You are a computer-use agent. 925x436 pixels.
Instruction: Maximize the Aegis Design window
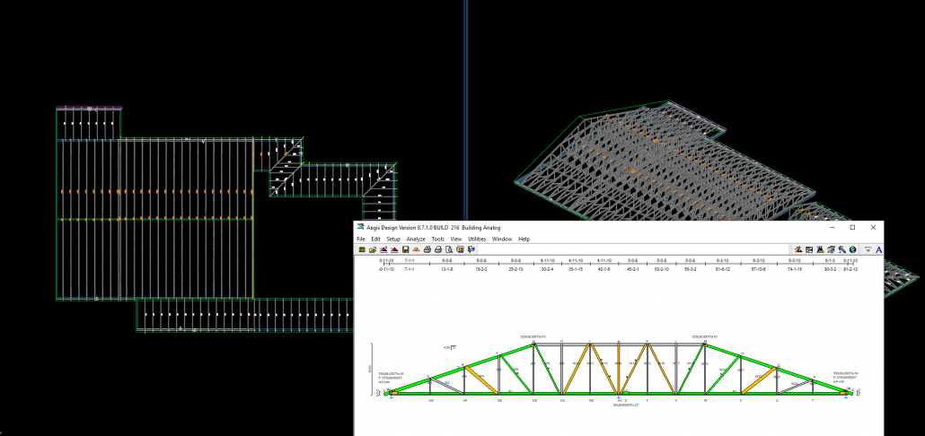(851, 228)
